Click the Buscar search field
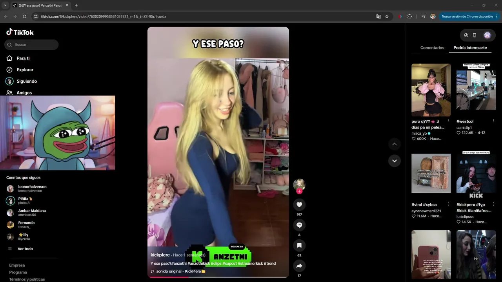This screenshot has height=282, width=502. click(31, 45)
